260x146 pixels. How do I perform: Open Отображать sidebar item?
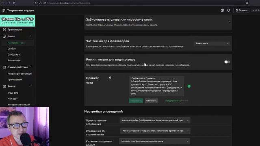[14, 54]
